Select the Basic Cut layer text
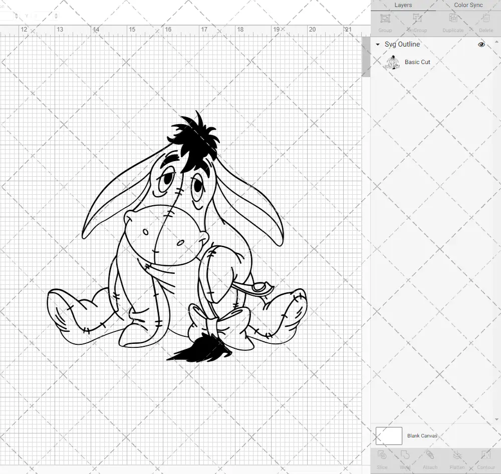The width and height of the screenshot is (501, 474). (417, 62)
